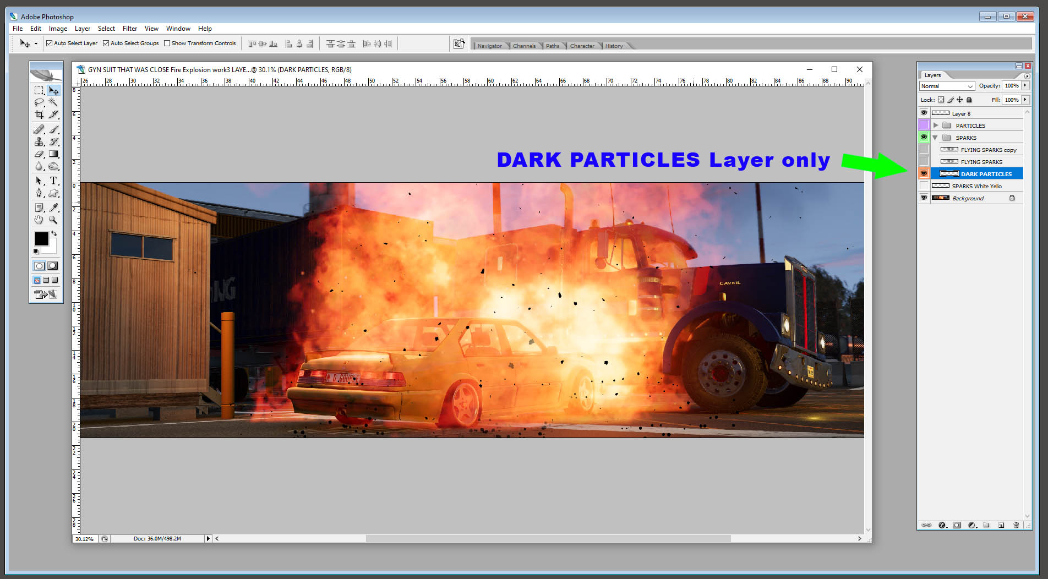The width and height of the screenshot is (1048, 579).
Task: Select the Brush tool
Action: [x=53, y=130]
